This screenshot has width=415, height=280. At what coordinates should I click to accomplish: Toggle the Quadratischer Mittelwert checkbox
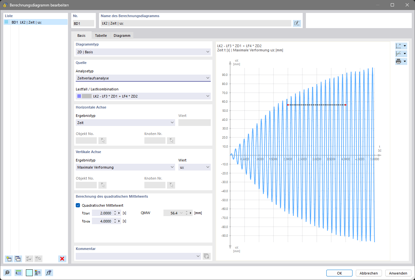78,205
